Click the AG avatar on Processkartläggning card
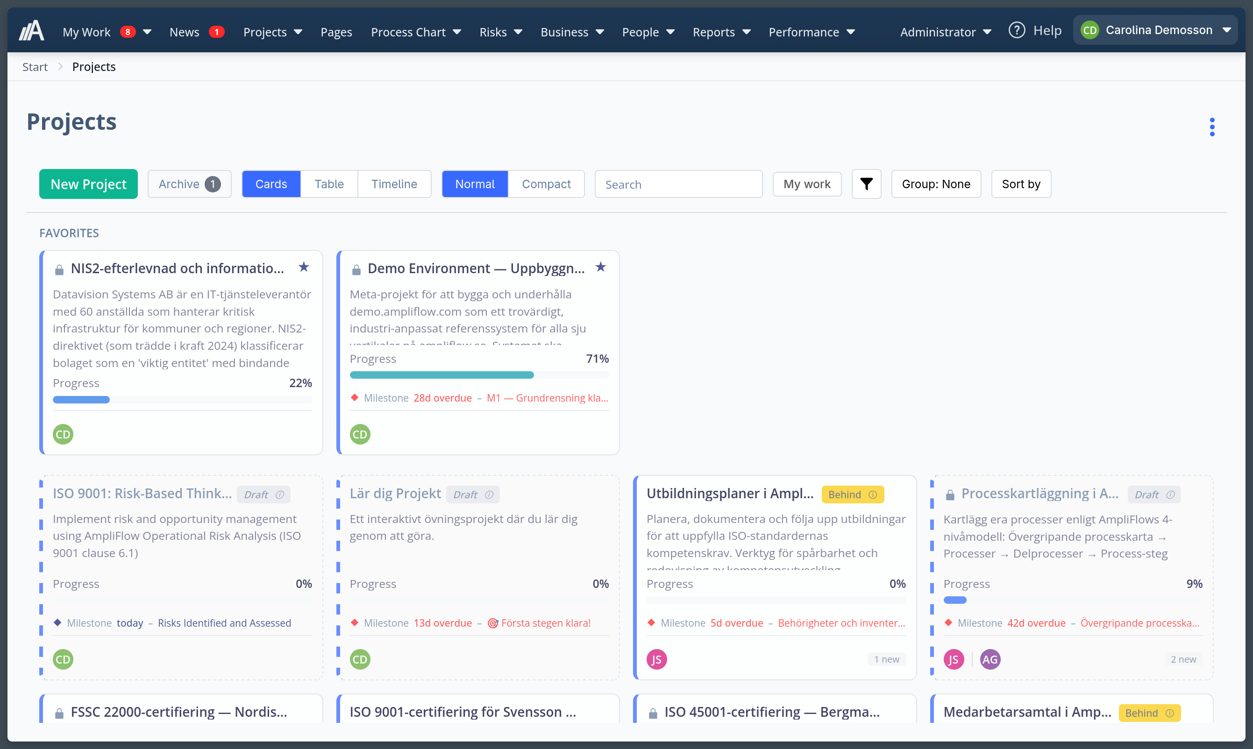The height and width of the screenshot is (749, 1253). click(990, 659)
